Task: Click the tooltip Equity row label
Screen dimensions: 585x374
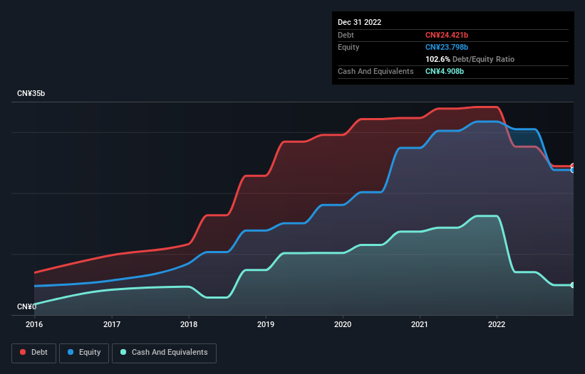Action: click(348, 47)
